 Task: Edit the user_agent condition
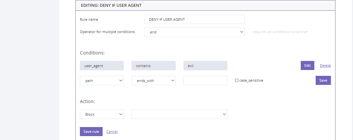[x=307, y=65]
